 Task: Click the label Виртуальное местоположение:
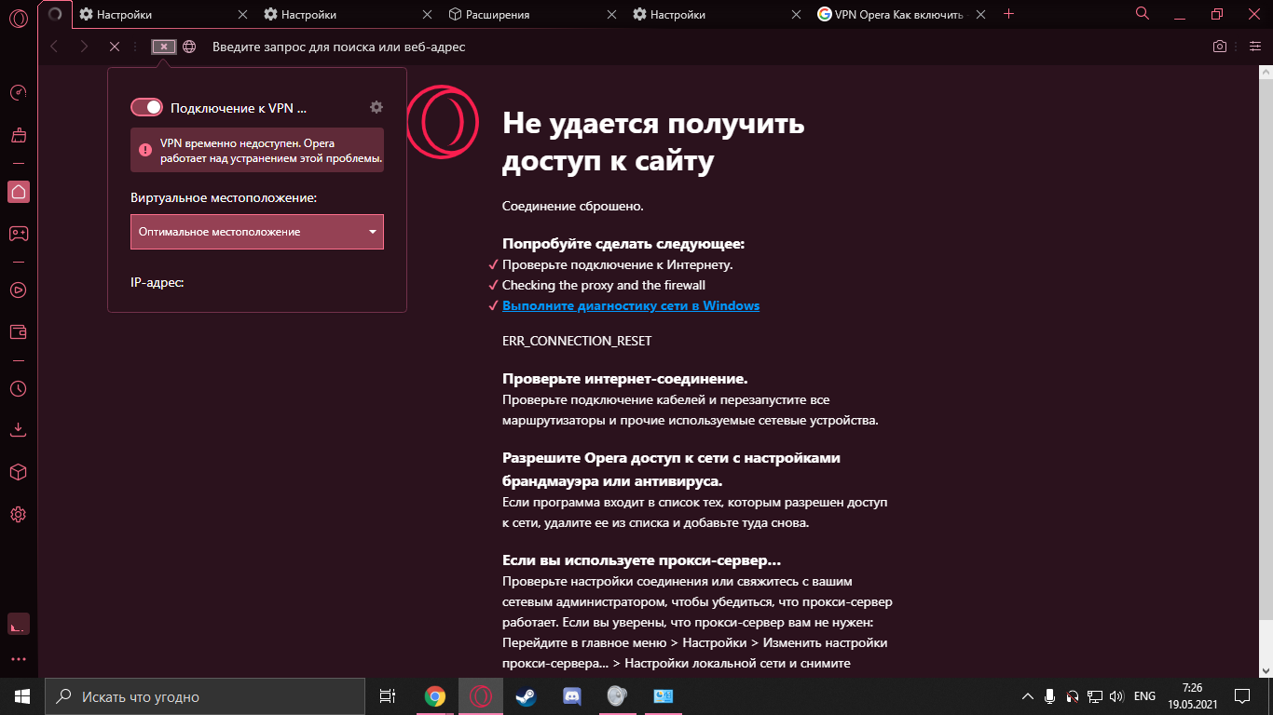point(224,198)
